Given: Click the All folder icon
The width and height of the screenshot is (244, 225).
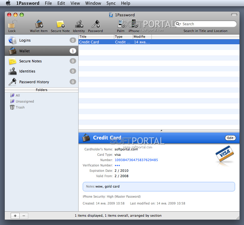Looking at the screenshot, I should pyautogui.click(x=12, y=95).
